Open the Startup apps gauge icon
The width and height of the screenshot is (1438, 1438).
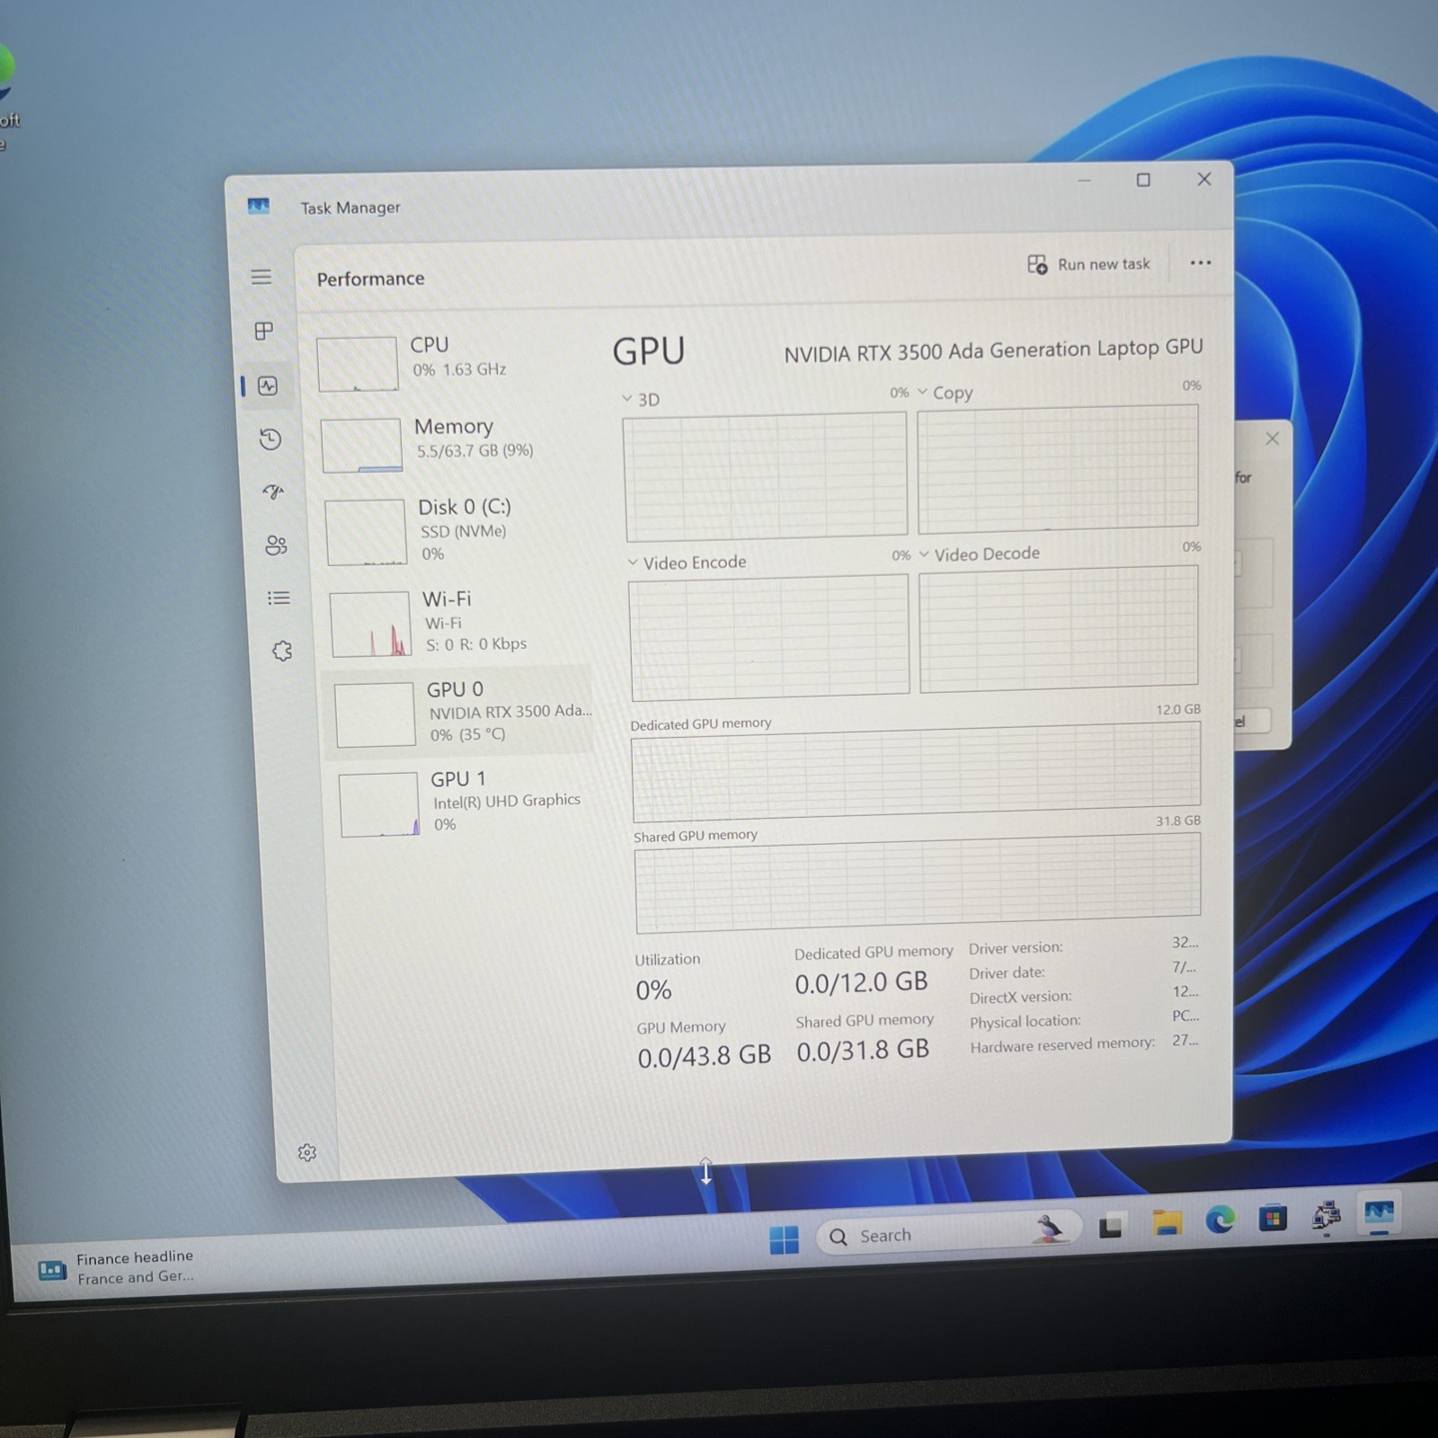pos(273,492)
